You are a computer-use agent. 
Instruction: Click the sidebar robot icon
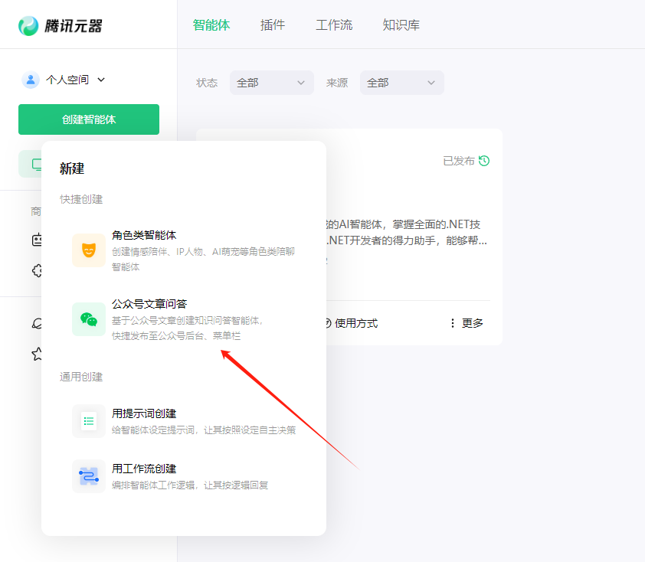click(37, 240)
